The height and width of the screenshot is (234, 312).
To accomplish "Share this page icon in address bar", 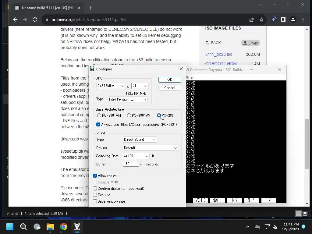I will 251,19.
